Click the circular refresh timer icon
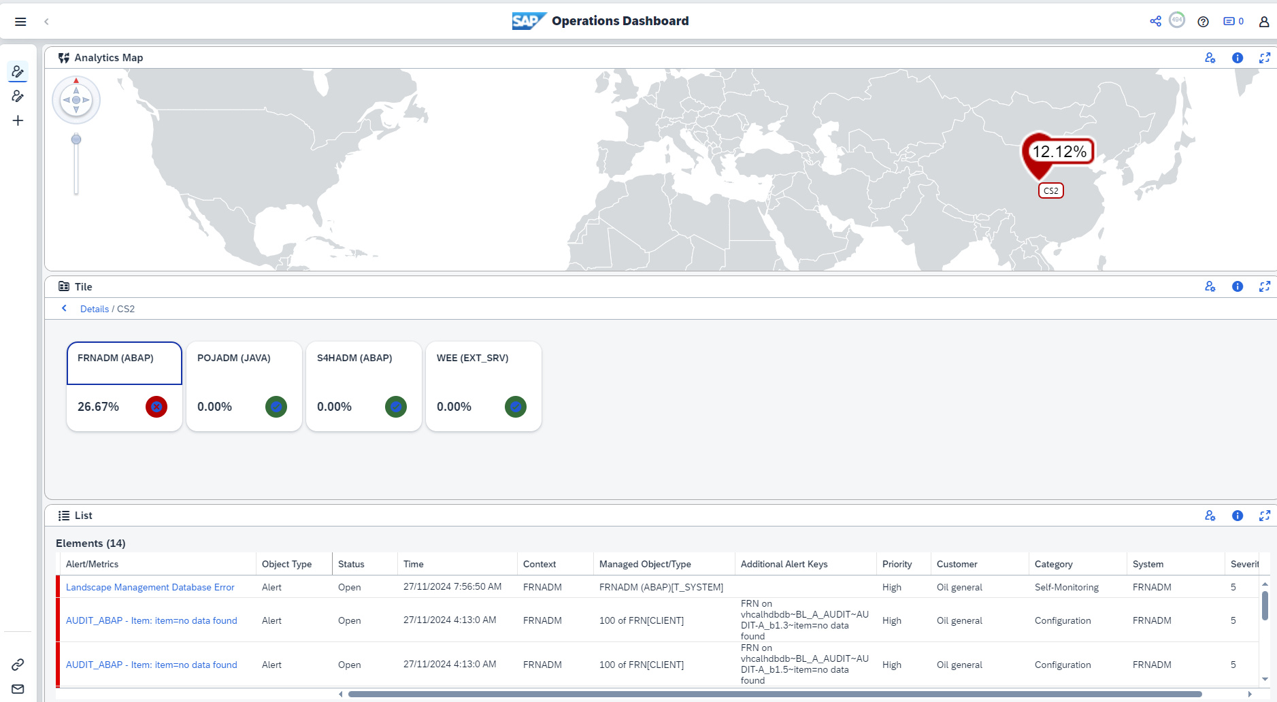The height and width of the screenshot is (702, 1277). 1177,20
